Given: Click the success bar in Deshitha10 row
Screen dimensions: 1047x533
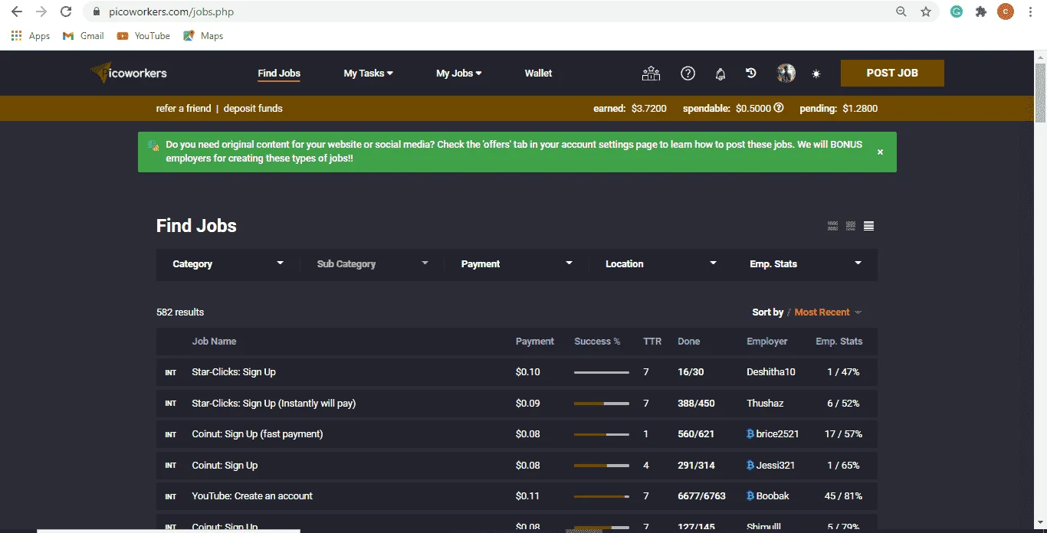Looking at the screenshot, I should pyautogui.click(x=602, y=372).
